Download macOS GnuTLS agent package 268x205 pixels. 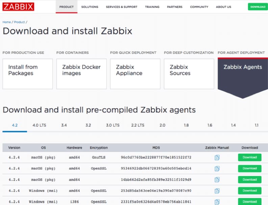click(x=250, y=157)
